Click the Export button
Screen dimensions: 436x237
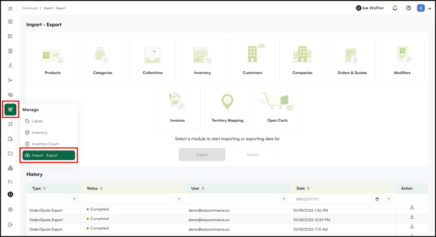pyautogui.click(x=252, y=154)
